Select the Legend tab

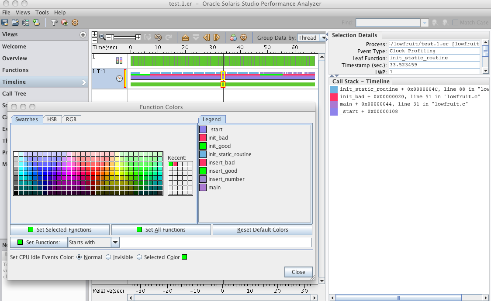tap(212, 120)
